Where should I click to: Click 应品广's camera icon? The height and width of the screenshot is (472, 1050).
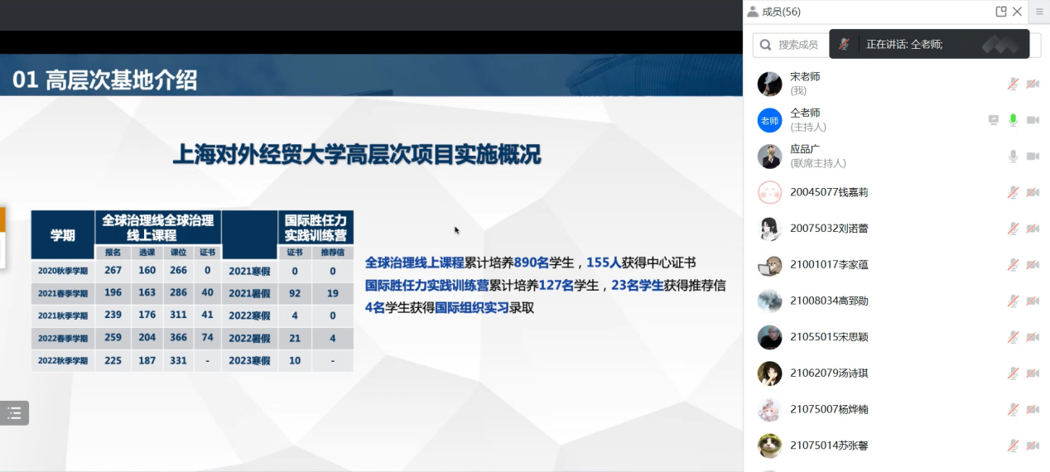pyautogui.click(x=1033, y=157)
